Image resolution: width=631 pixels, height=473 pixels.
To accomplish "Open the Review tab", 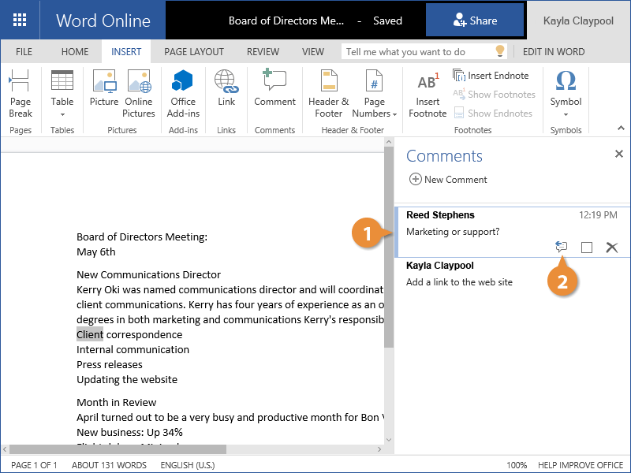I will point(263,52).
